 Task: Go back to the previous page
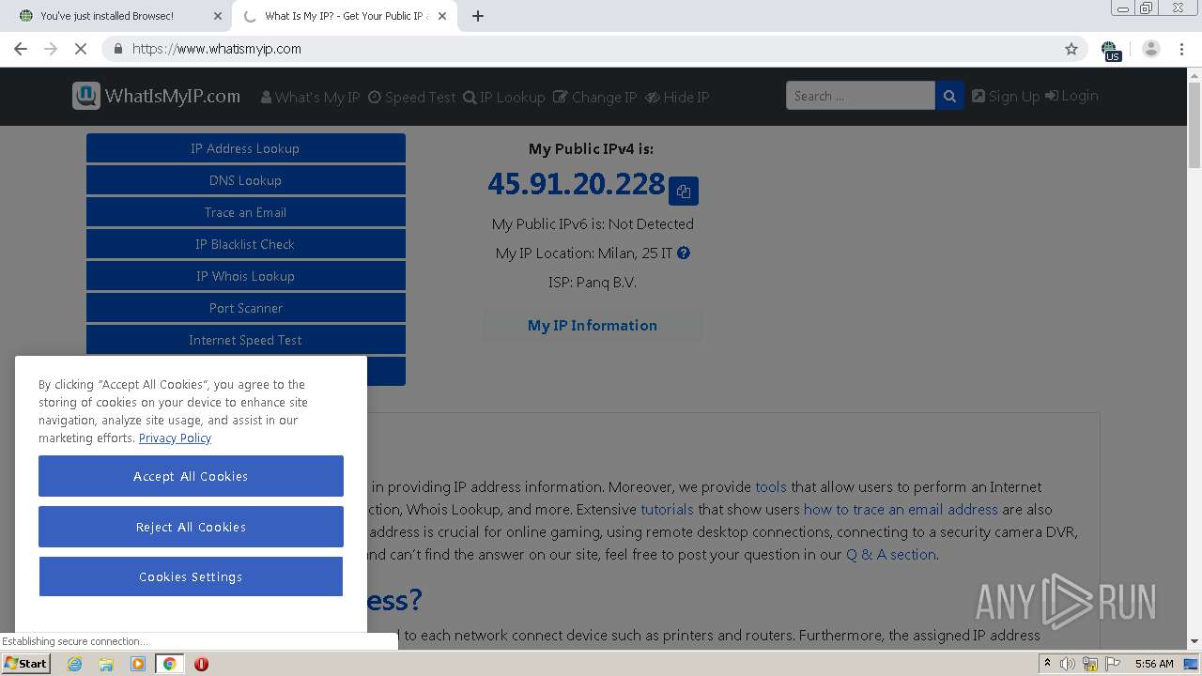21,49
